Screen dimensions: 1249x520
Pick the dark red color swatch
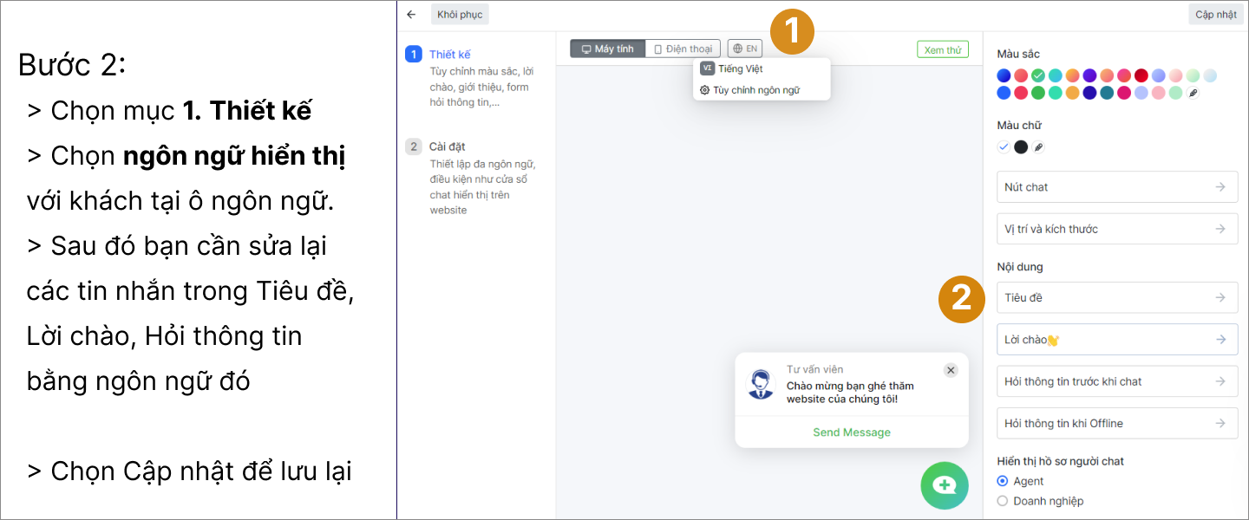1141,75
